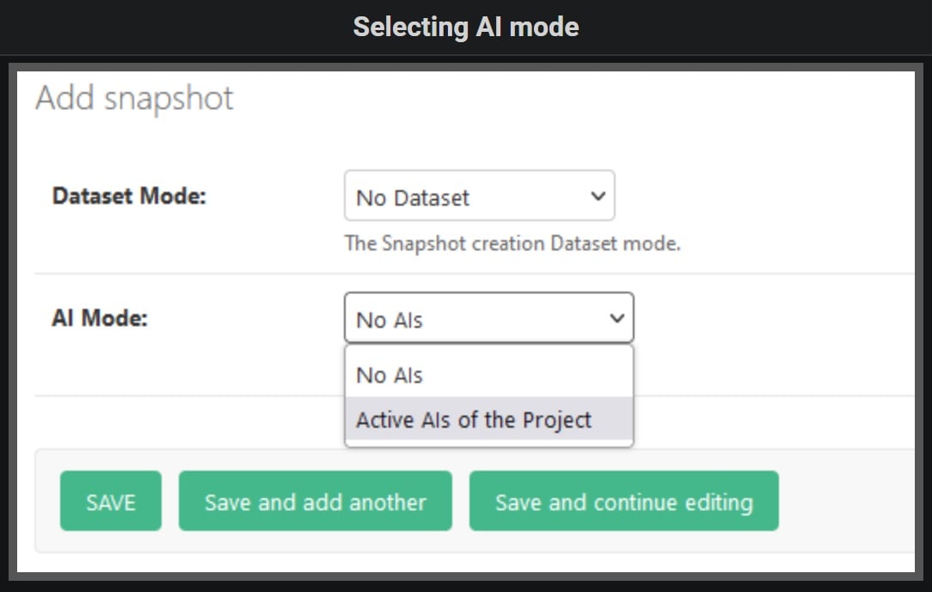
Task: Collapse the AI Mode dropdown showing No AIs
Action: coord(488,318)
